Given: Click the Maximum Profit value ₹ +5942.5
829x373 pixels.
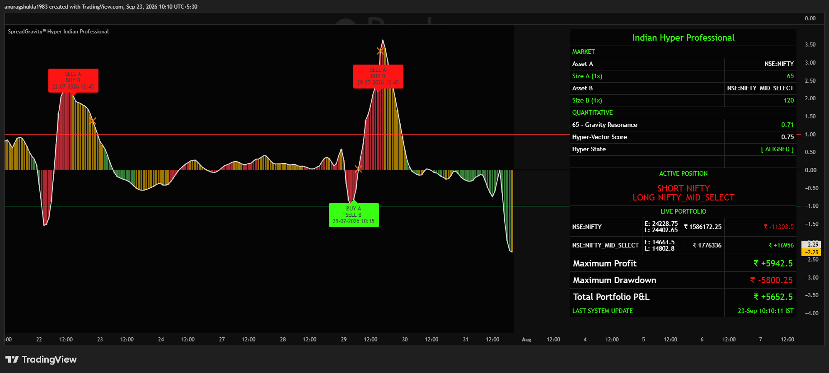Looking at the screenshot, I should pos(773,263).
